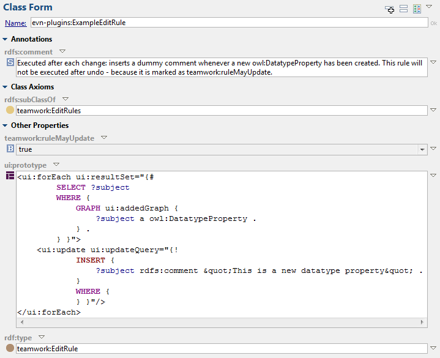
Task: Open the teamwork:EditRules row menu arrow
Action: 433,110
